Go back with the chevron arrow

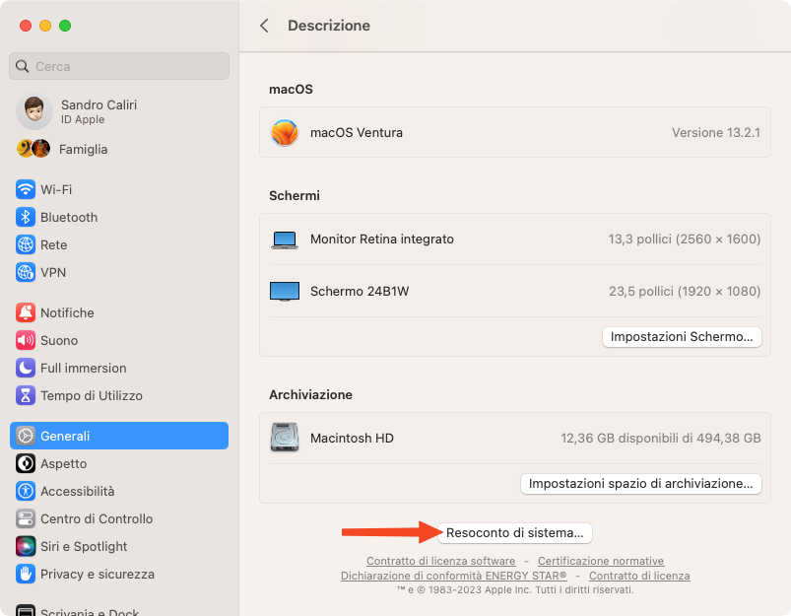[x=264, y=26]
